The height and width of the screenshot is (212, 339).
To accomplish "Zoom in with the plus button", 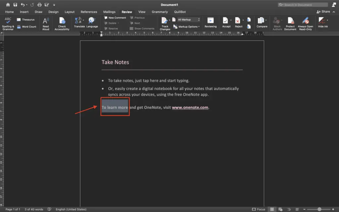I will coord(333,209).
